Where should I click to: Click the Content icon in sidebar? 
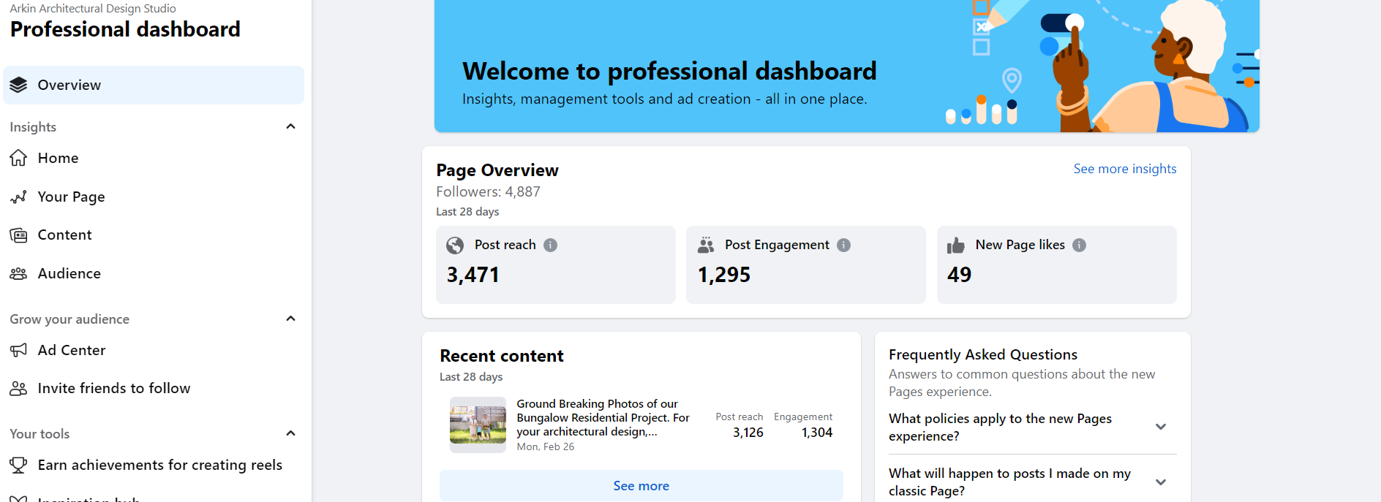(18, 235)
